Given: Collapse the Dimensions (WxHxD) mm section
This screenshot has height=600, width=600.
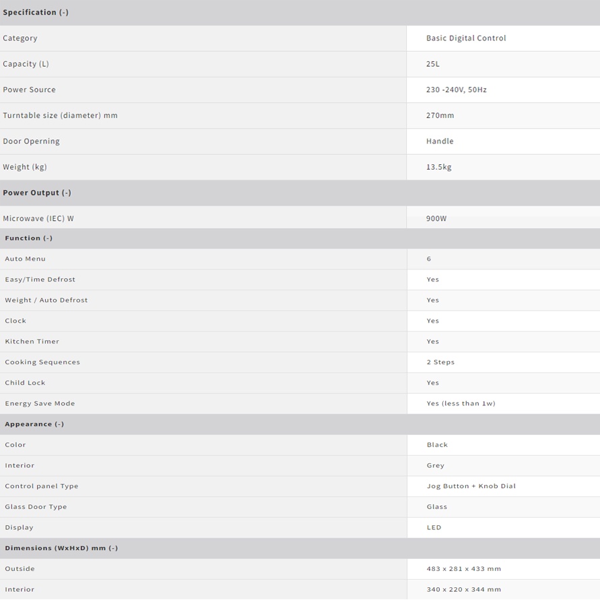Looking at the screenshot, I should [x=300, y=548].
